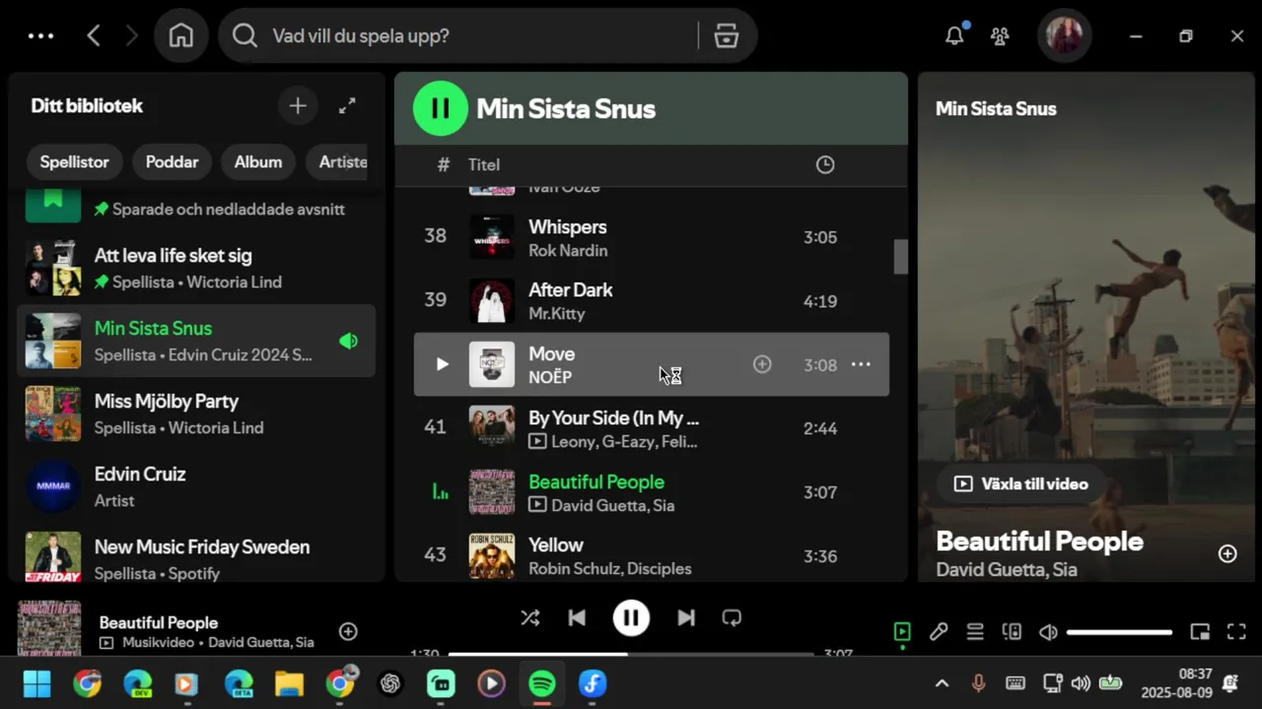
Task: Select the Poddar filter chip
Action: (x=173, y=161)
